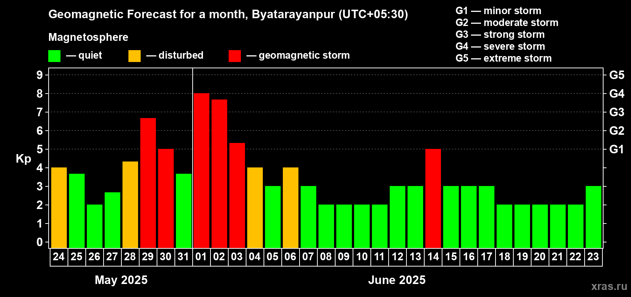The height and width of the screenshot is (297, 631).
Task: Select the green bar for June 12
Action: 398,217
